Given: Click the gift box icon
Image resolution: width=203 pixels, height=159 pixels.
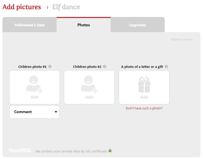Looking at the screenshot, I should 144,85.
